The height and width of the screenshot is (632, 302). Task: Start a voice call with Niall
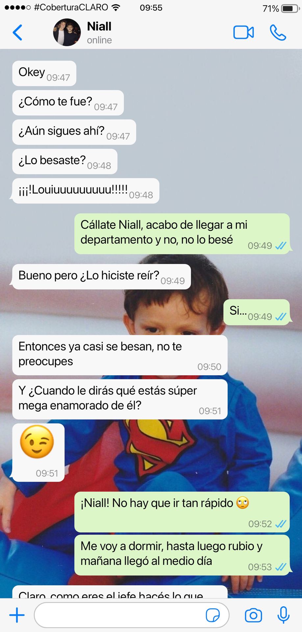coord(278,33)
